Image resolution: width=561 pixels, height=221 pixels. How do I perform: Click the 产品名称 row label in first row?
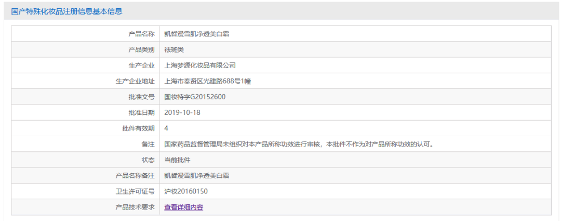[141, 34]
